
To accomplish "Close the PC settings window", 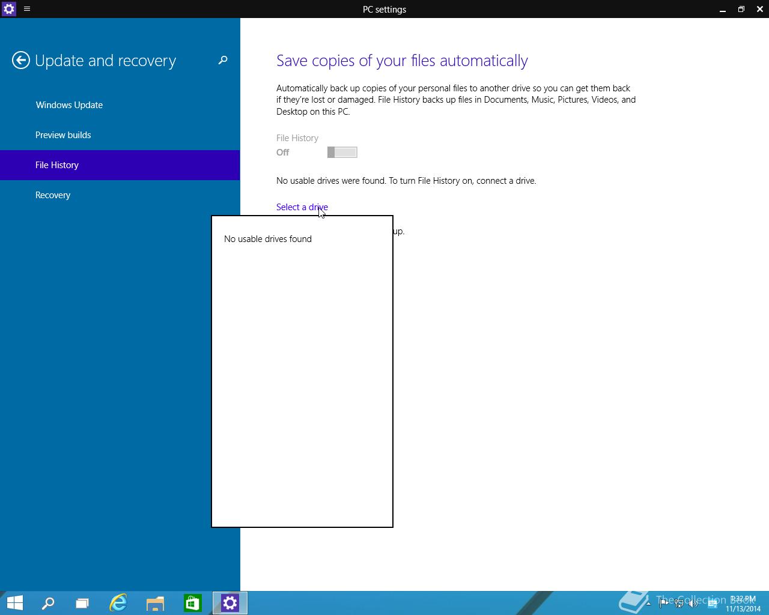I will 759,9.
